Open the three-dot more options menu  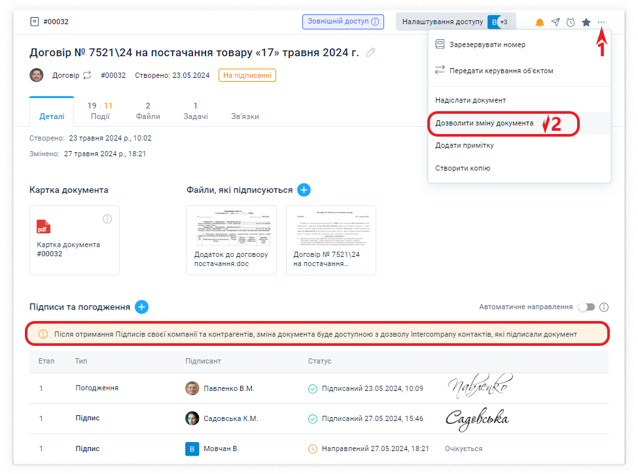601,22
